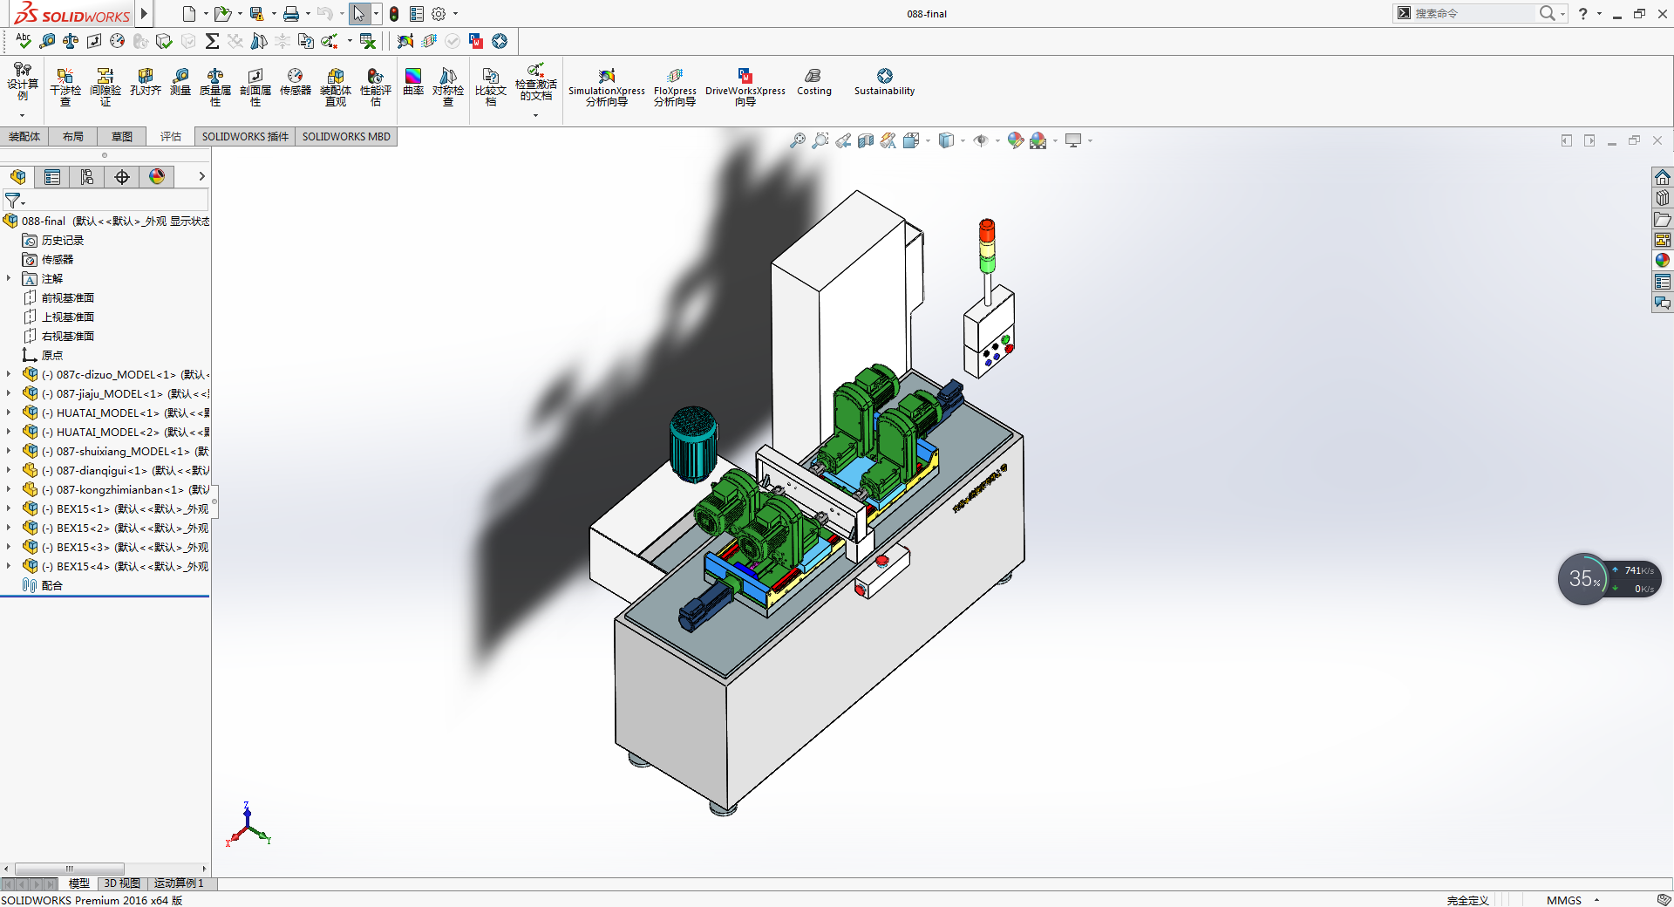The height and width of the screenshot is (907, 1674).
Task: Click Sustainability on the ribbon
Action: 884,85
